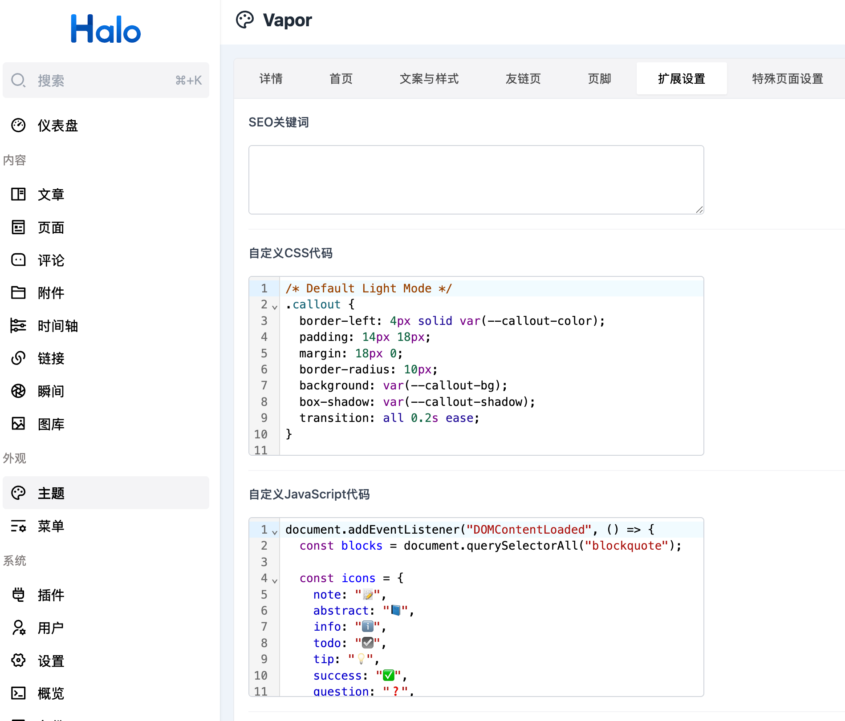This screenshot has height=721, width=845.
Task: Click inside the SEO关键词 text area
Action: point(476,179)
